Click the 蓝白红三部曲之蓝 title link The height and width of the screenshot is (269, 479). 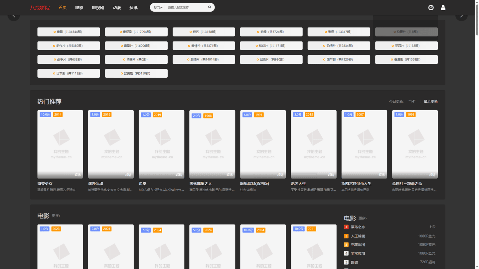click(x=407, y=183)
